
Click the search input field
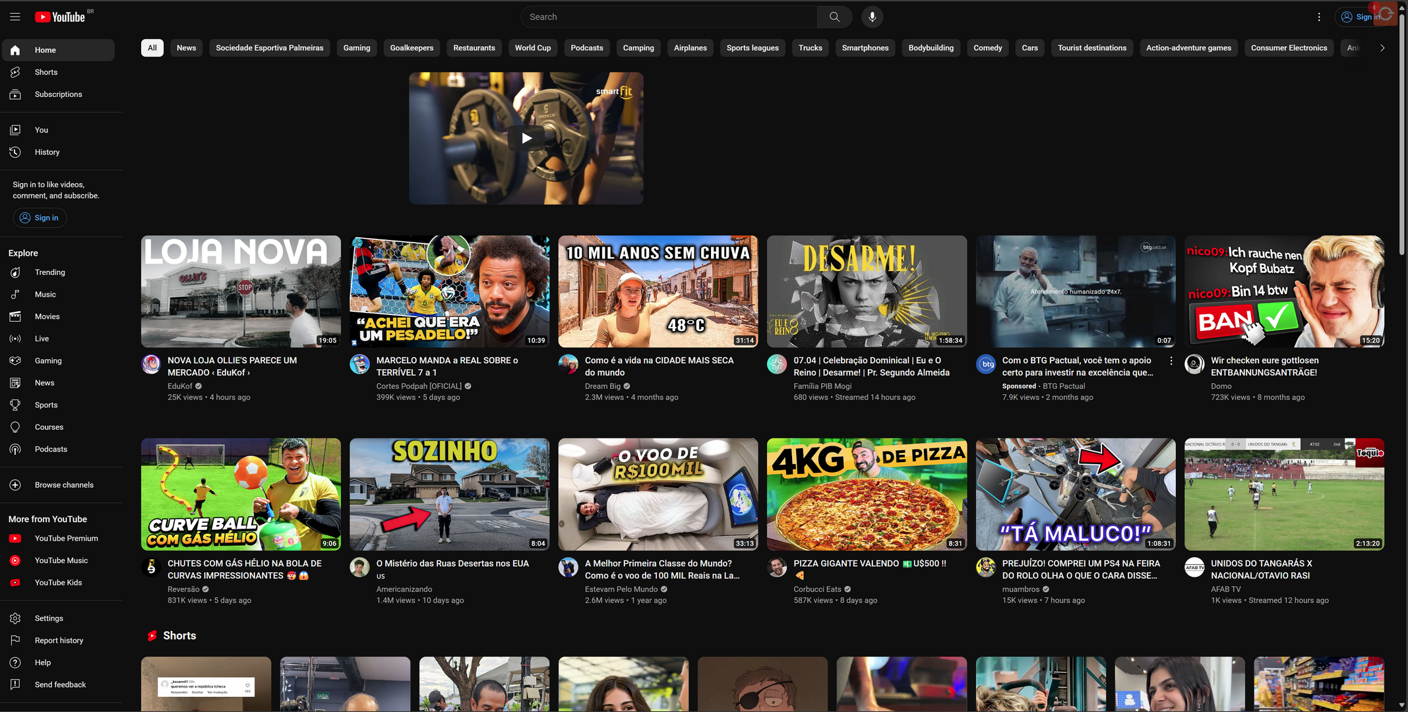click(x=669, y=17)
